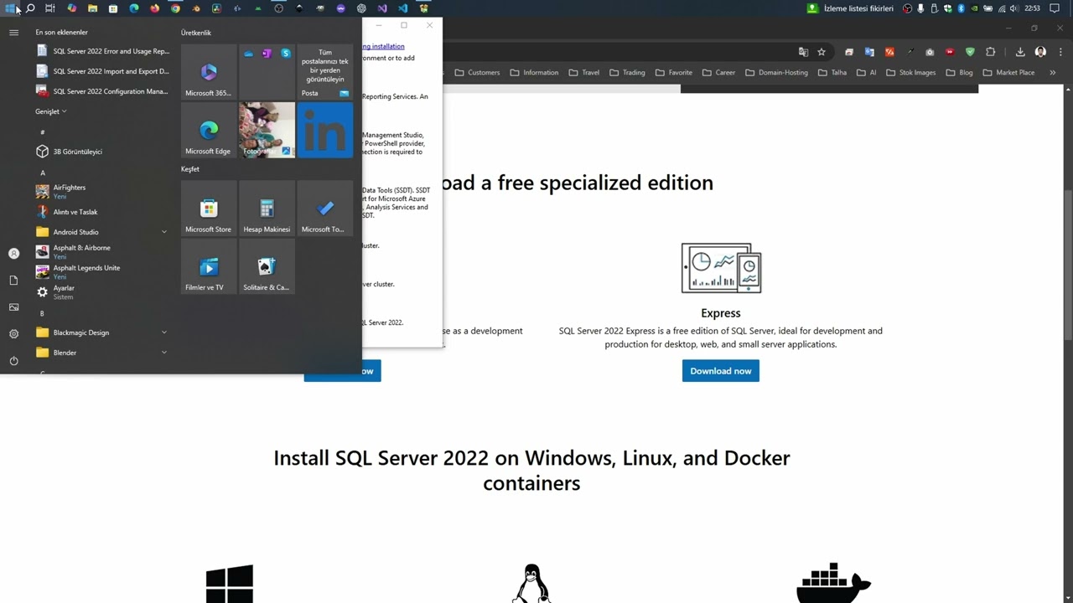Open the volume speaker tray icon

click(x=1014, y=8)
